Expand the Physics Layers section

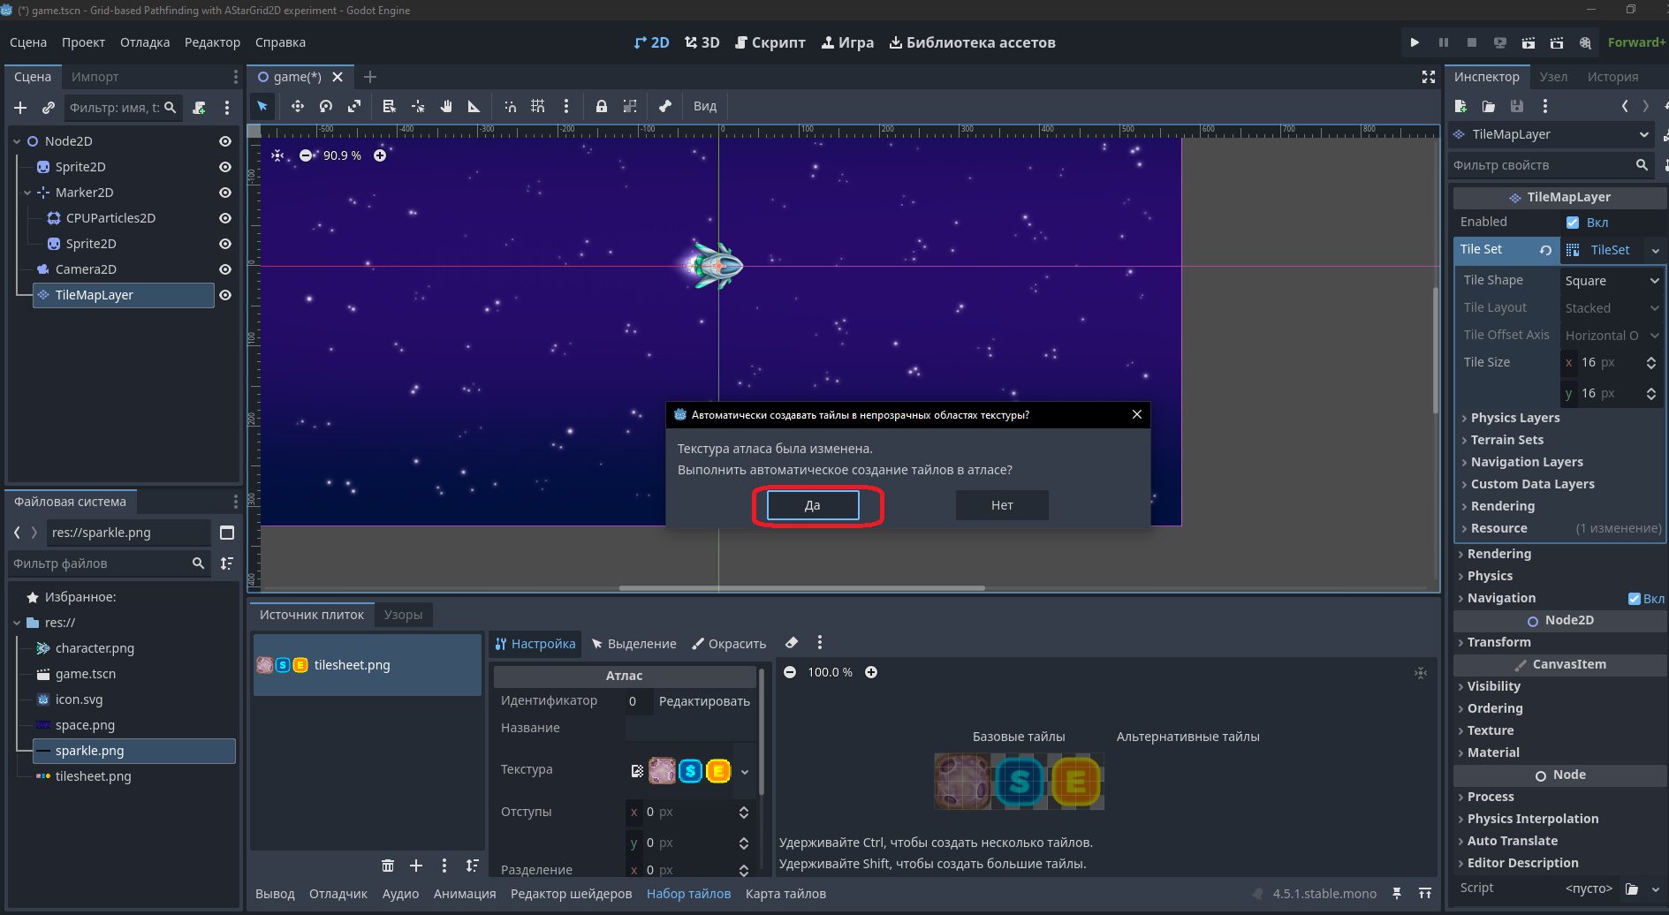point(1514,418)
